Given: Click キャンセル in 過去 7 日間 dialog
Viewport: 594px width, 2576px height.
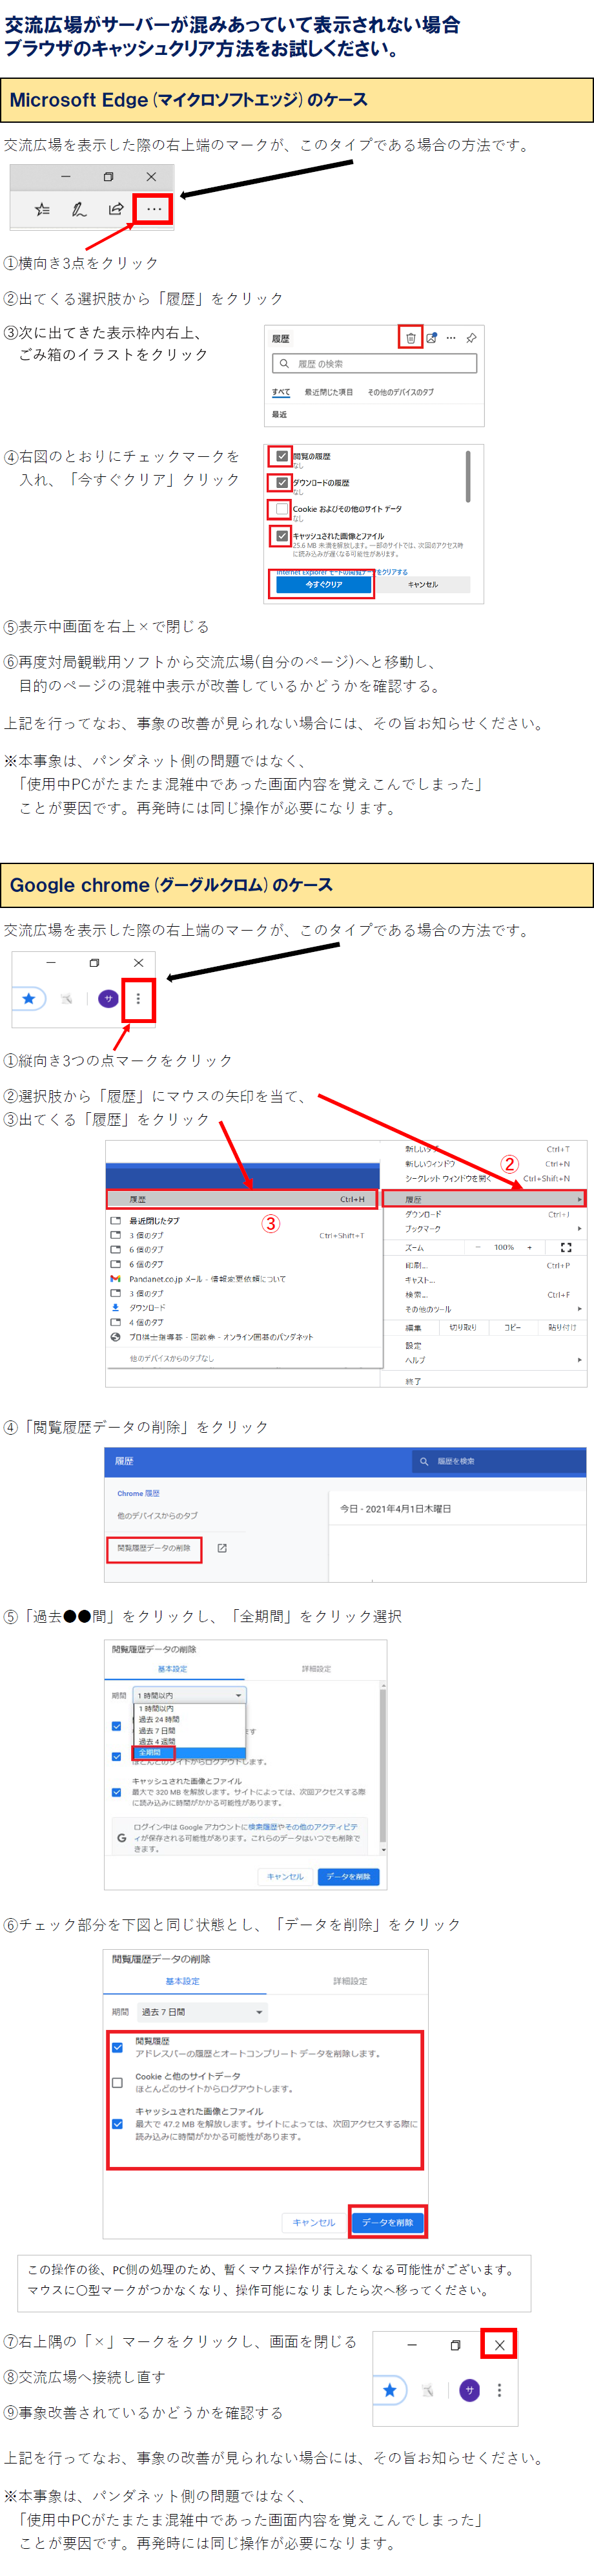Looking at the screenshot, I should [x=314, y=2222].
